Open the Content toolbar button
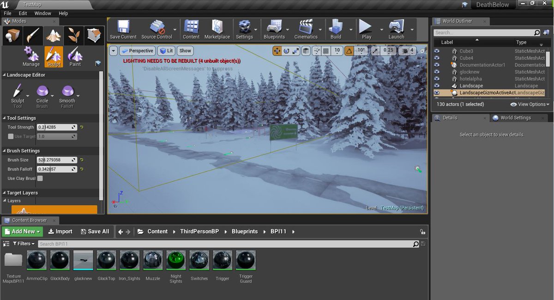Image resolution: width=554 pixels, height=300 pixels. pos(191,30)
